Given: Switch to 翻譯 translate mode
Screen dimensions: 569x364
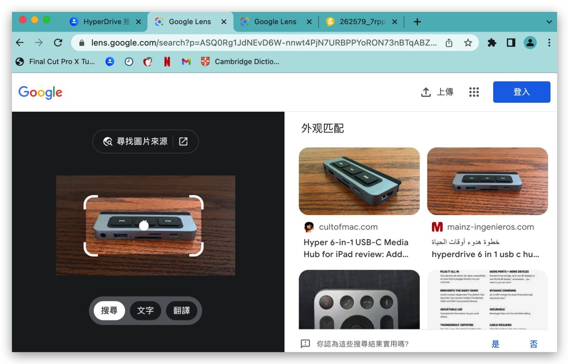Looking at the screenshot, I should pos(182,311).
